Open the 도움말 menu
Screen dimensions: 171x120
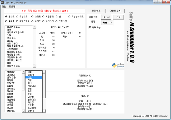[x=12, y=7]
